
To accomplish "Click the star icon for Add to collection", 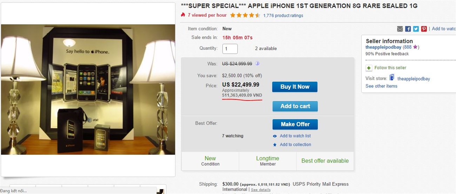I will tap(275, 145).
